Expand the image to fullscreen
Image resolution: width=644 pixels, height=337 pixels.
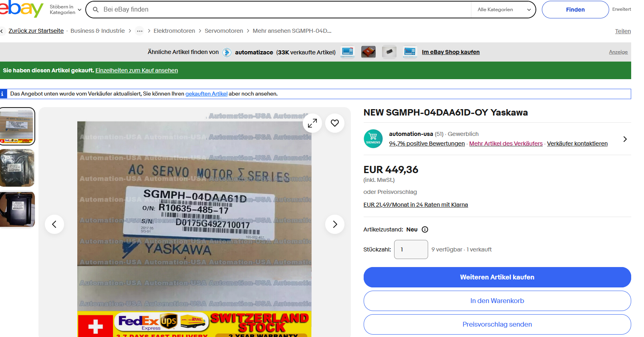312,123
